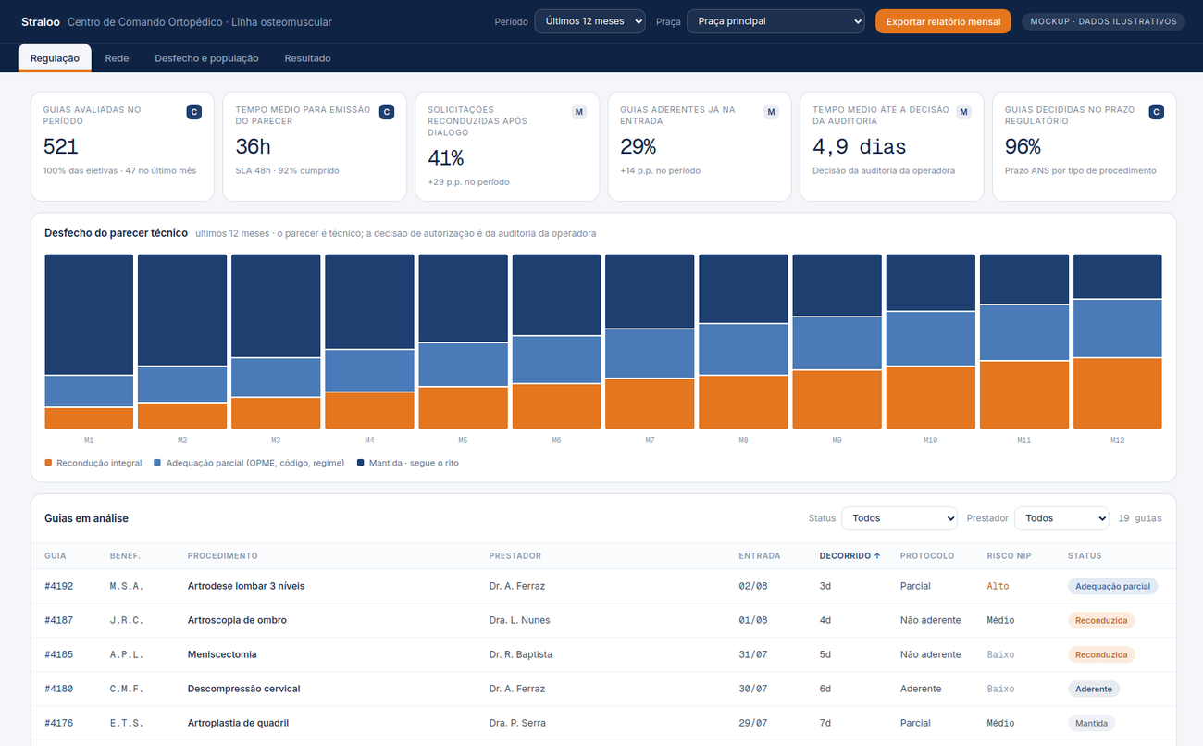Click the C badge on Tempo médio para emissão card
This screenshot has height=746, width=1203.
pyautogui.click(x=387, y=112)
